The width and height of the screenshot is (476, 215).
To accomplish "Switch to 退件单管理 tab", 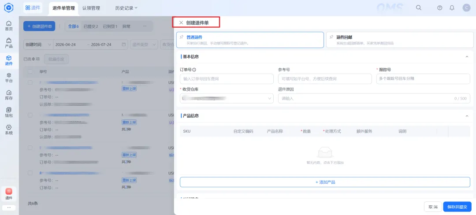I will 63,8.
